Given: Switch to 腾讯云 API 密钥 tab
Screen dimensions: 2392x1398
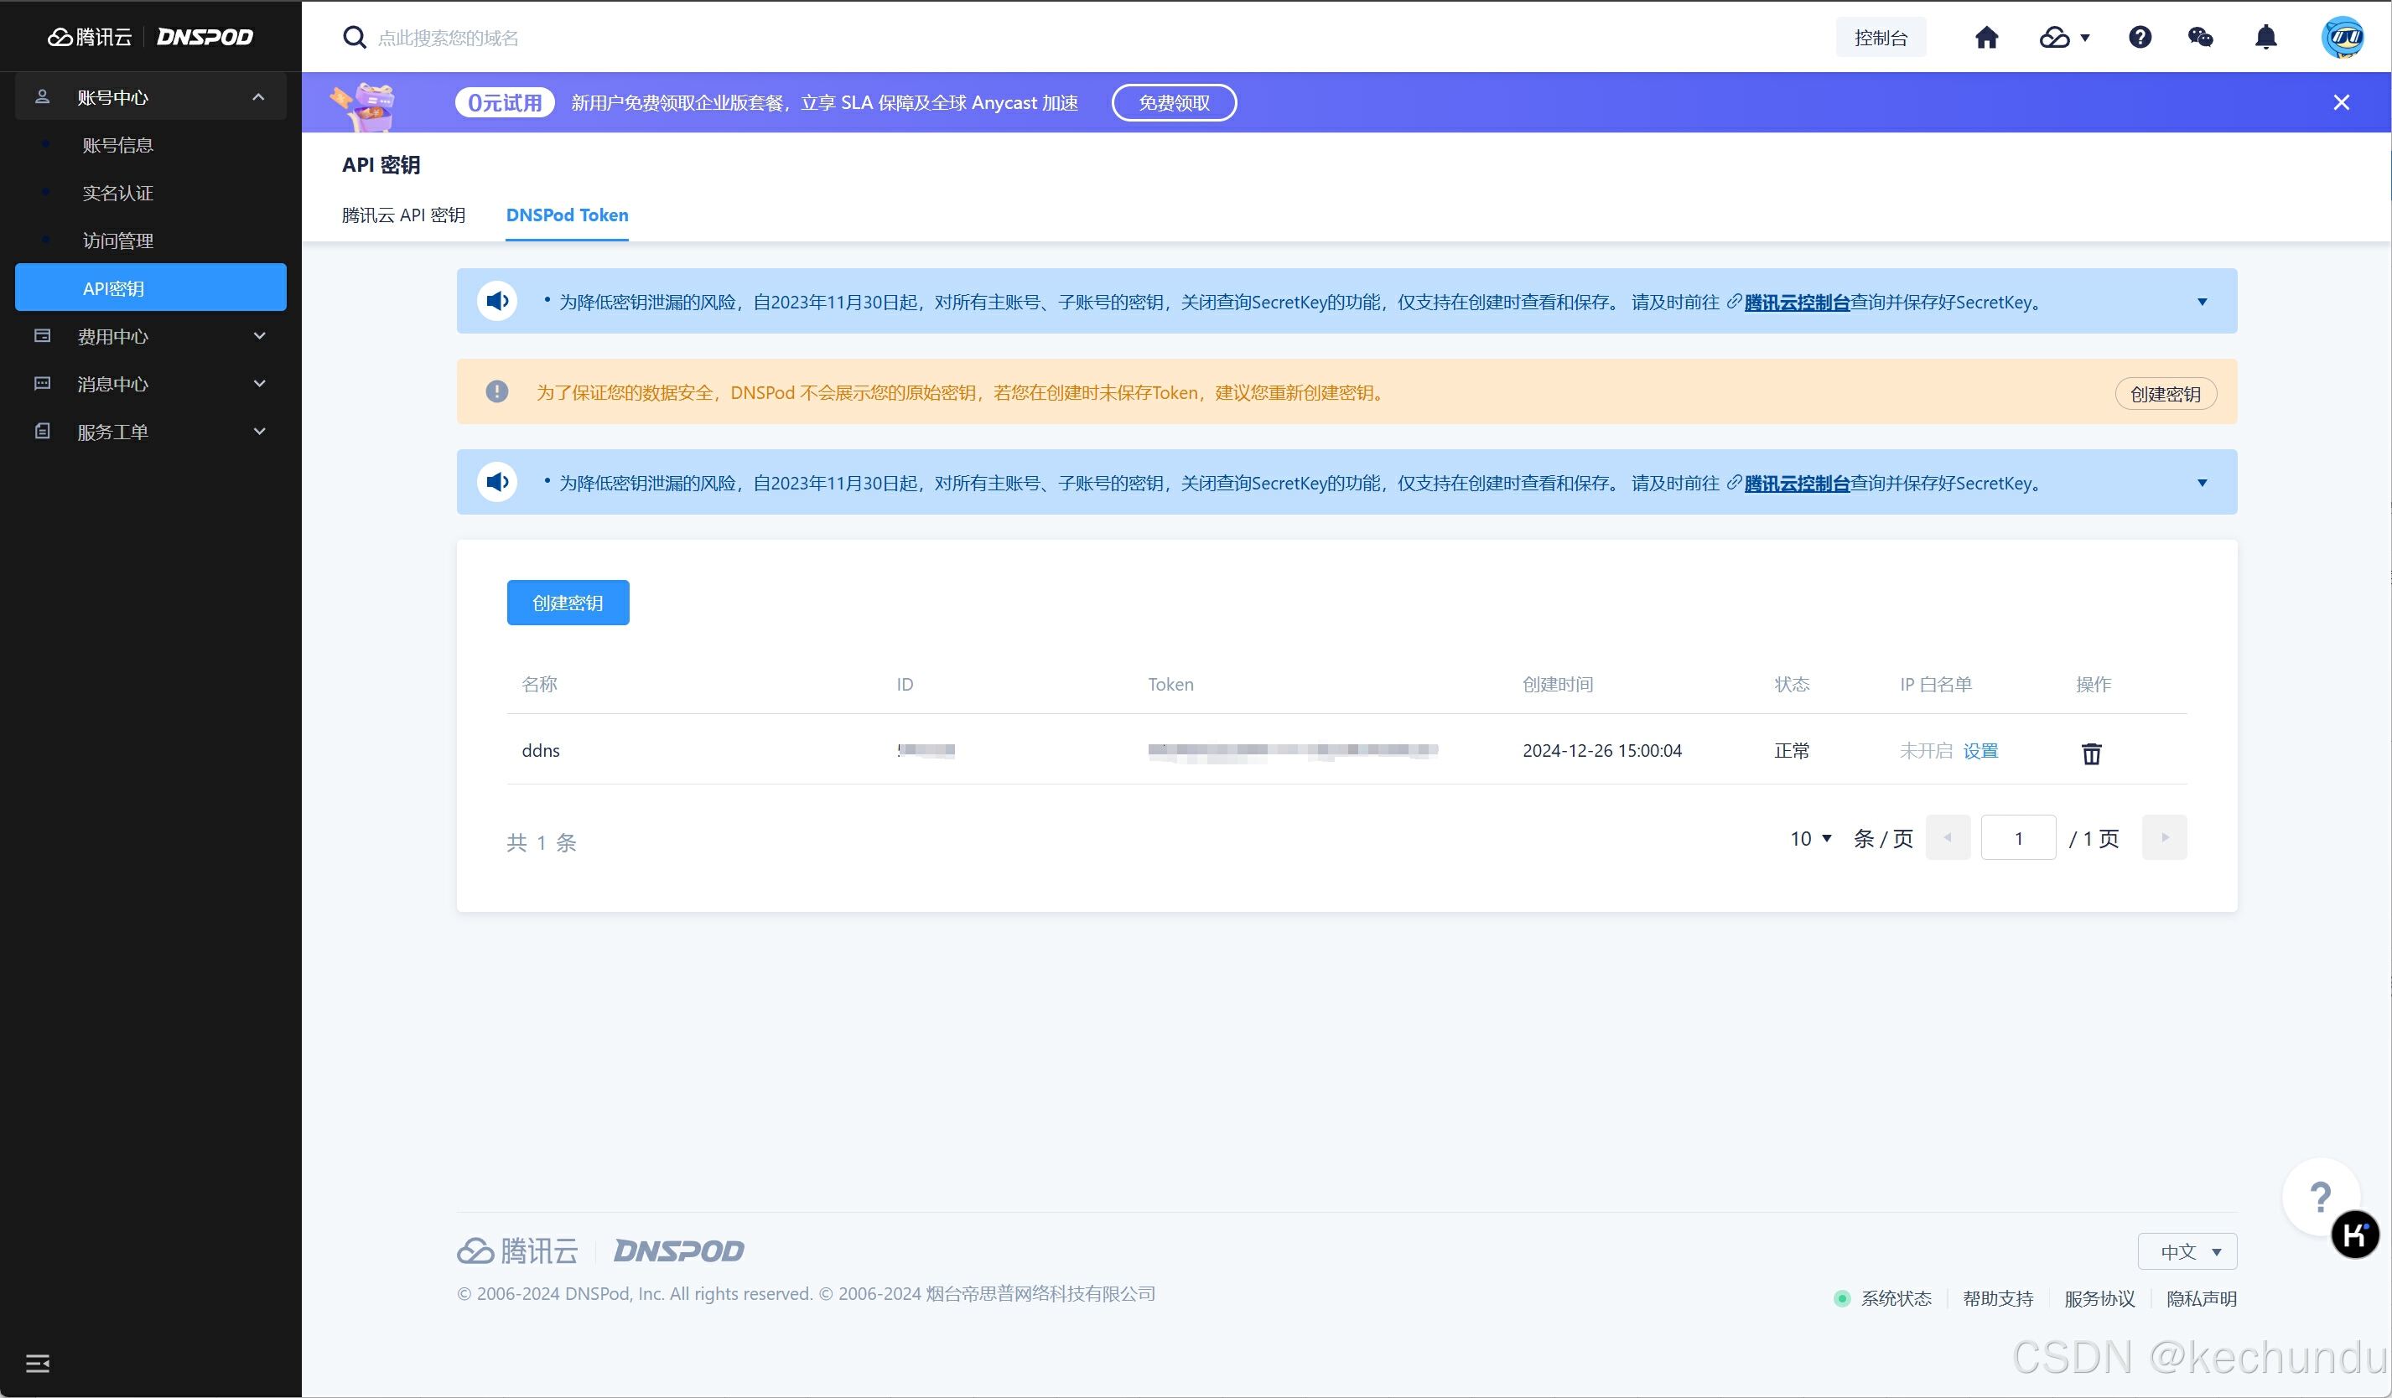Looking at the screenshot, I should click(403, 215).
